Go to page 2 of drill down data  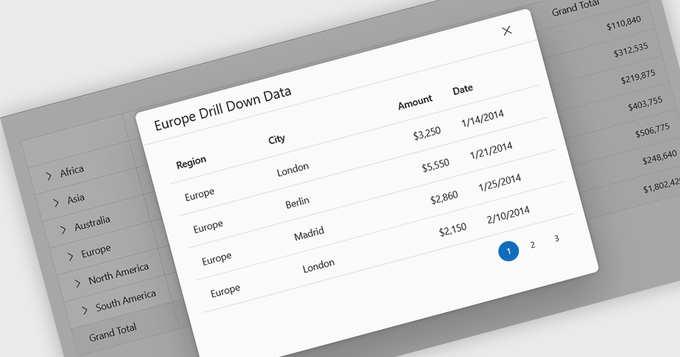pyautogui.click(x=533, y=245)
